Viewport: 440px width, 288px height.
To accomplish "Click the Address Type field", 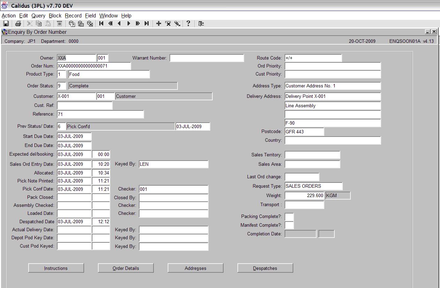I will tap(333, 86).
